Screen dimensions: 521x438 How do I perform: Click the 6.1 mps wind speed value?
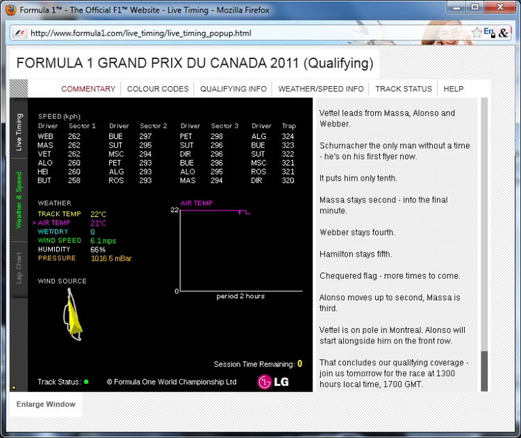click(104, 241)
